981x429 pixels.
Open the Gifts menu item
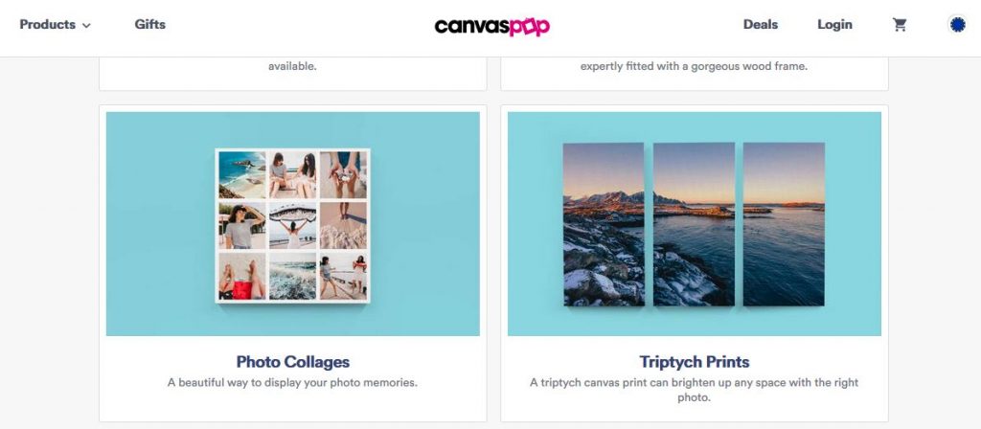pyautogui.click(x=150, y=24)
